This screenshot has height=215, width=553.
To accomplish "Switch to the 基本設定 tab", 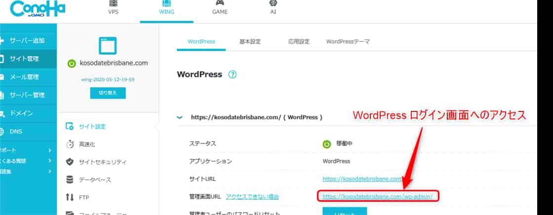I will click(x=250, y=41).
